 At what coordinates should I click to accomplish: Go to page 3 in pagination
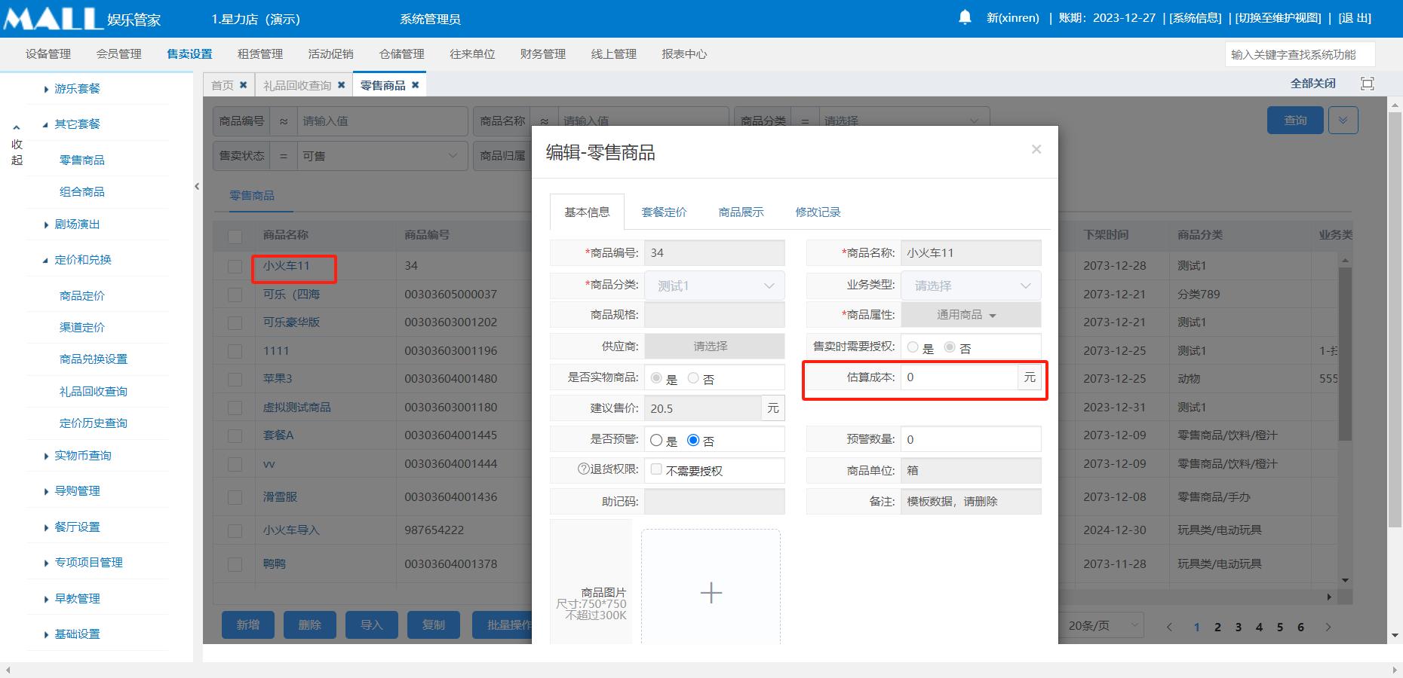coord(1238,627)
